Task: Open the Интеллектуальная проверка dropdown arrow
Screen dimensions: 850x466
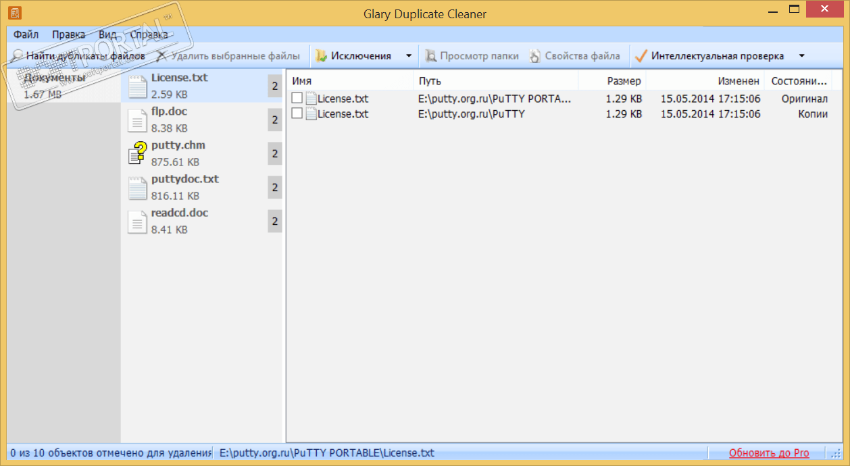Action: pyautogui.click(x=801, y=56)
